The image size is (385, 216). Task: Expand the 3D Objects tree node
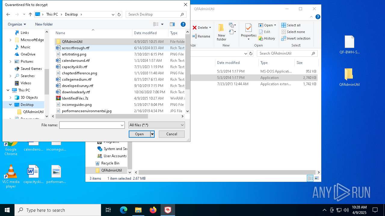11,97
